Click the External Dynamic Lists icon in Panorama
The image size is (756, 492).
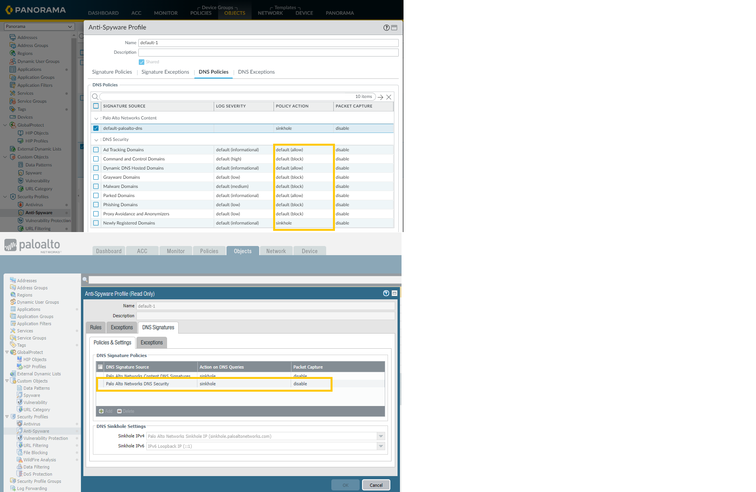pyautogui.click(x=13, y=149)
